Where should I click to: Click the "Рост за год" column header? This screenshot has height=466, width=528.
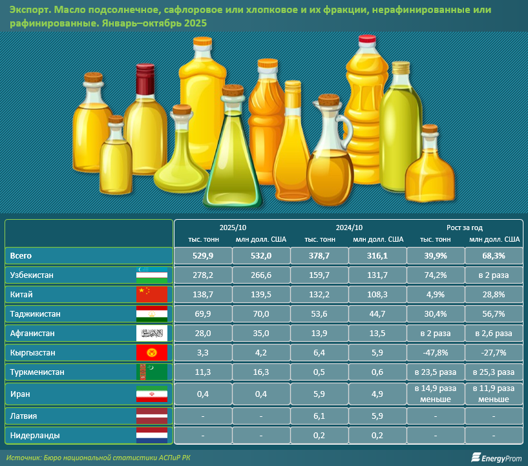[465, 228]
